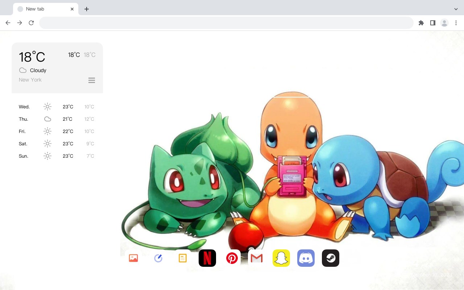The width and height of the screenshot is (464, 290).
Task: Click the cloud icon for Thu.
Action: click(47, 119)
